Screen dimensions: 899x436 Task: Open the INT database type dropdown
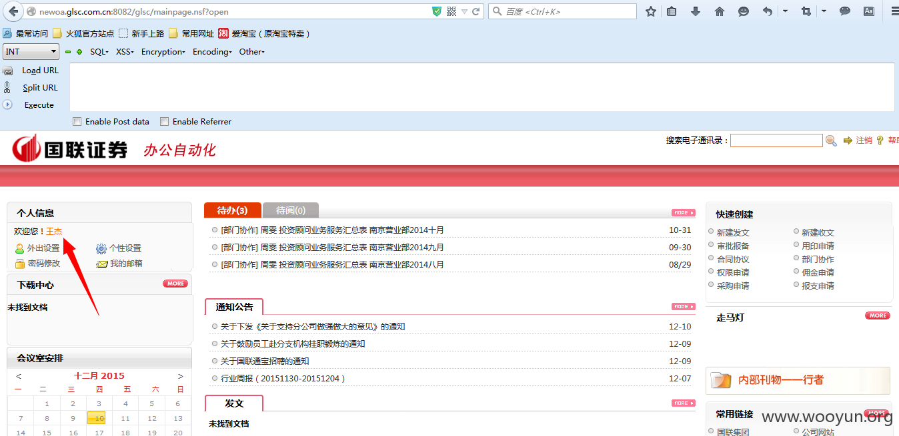pos(31,51)
